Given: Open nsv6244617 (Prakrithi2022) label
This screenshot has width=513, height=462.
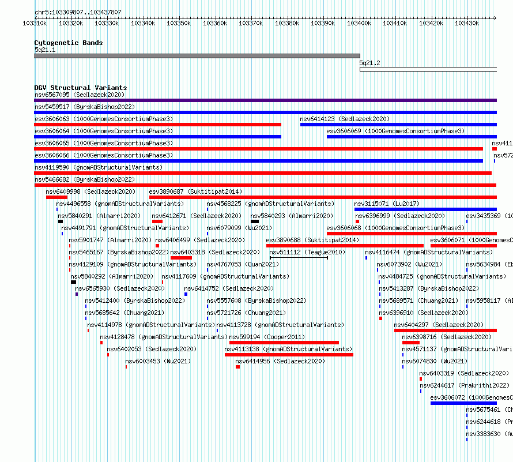Looking at the screenshot, I should pyautogui.click(x=465, y=385).
